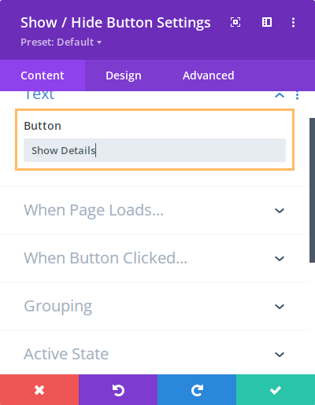Expand the When Button Clicked section
This screenshot has height=405, width=315.
[x=154, y=258]
